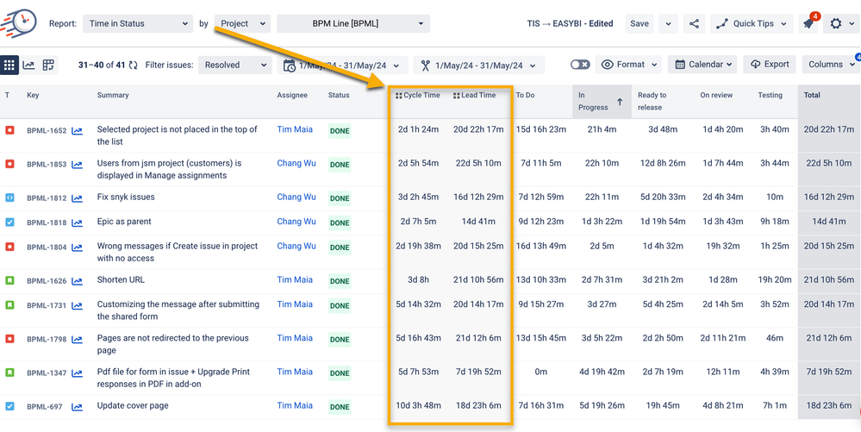Click the refresh arrows next to 41
The width and height of the screenshot is (861, 432).
click(133, 65)
